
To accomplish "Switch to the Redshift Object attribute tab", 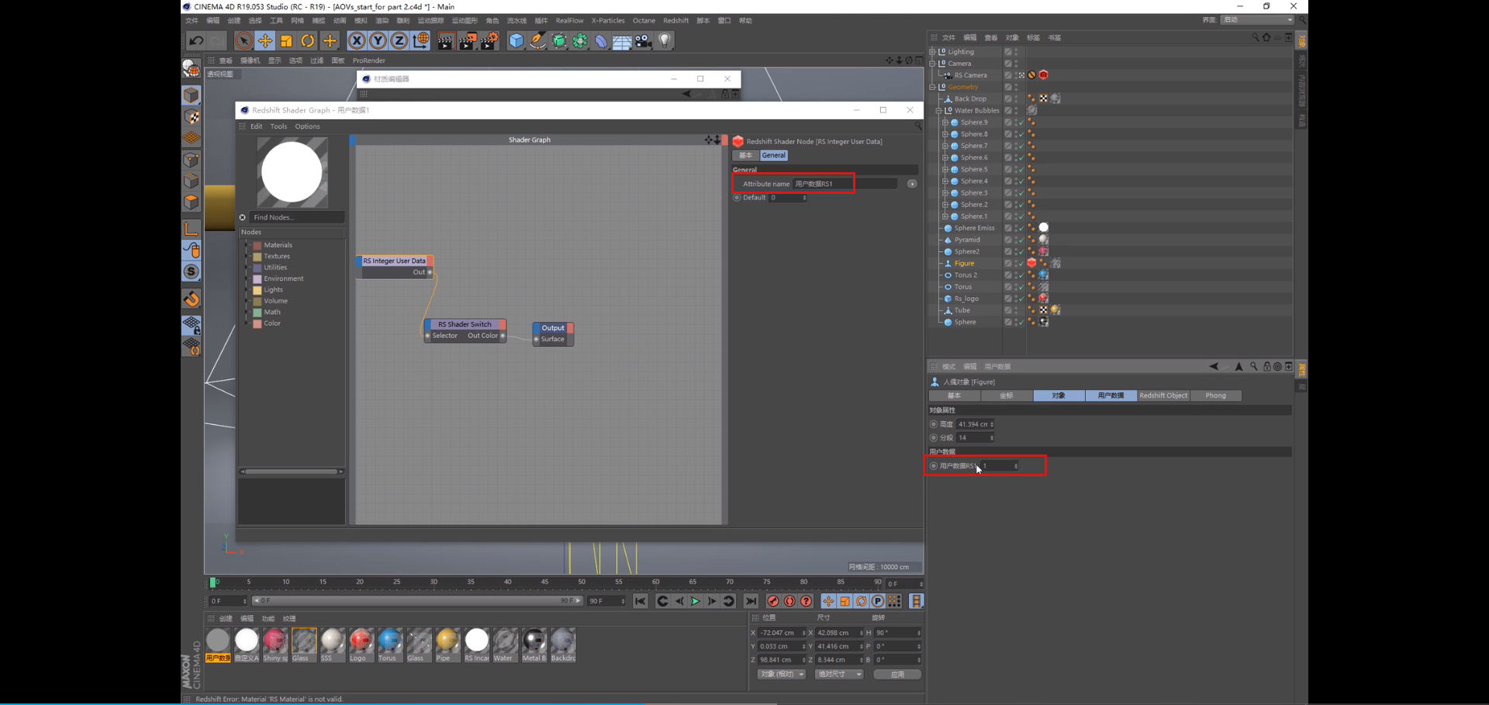I will coord(1163,396).
